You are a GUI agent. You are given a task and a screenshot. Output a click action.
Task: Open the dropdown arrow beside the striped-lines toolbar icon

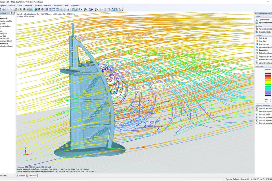point(93,9)
